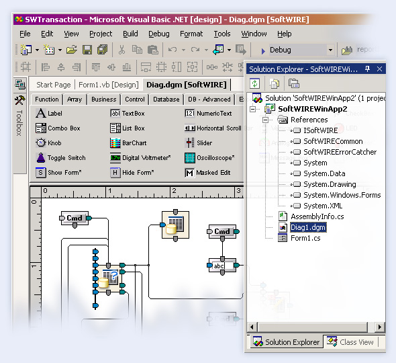Open the New Project dropdown arrow

click(37, 50)
